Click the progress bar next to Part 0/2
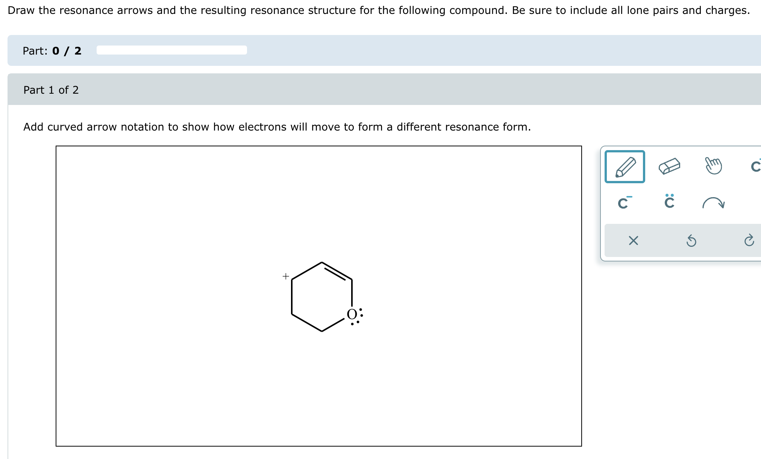Viewport: 761px width, 459px height. [x=171, y=50]
